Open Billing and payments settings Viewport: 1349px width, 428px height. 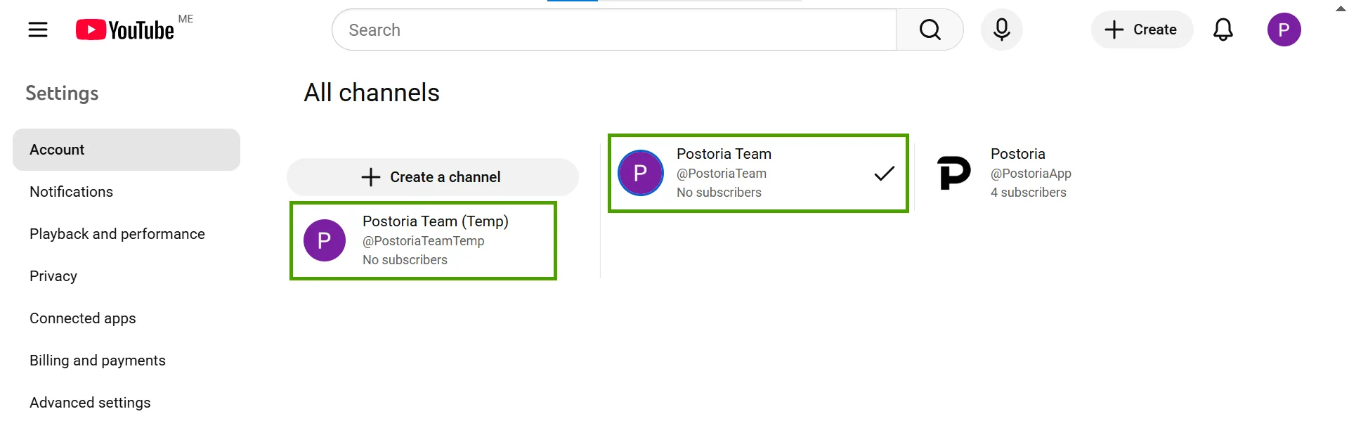97,360
